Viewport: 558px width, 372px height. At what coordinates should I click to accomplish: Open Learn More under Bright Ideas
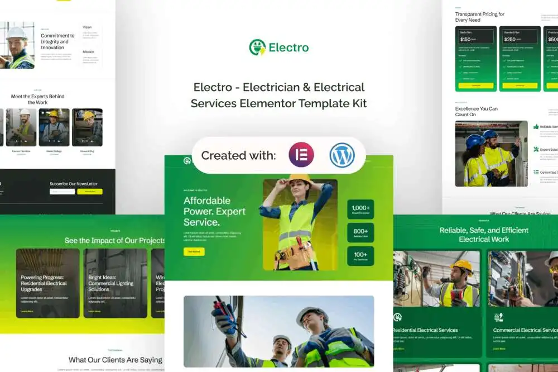94,311
